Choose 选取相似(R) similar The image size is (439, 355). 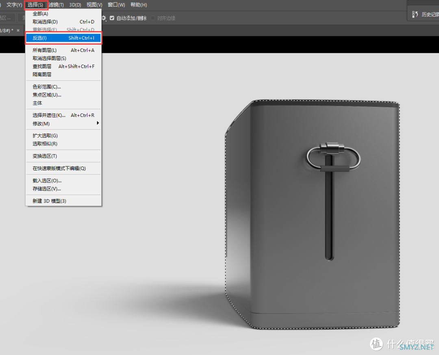click(63, 144)
